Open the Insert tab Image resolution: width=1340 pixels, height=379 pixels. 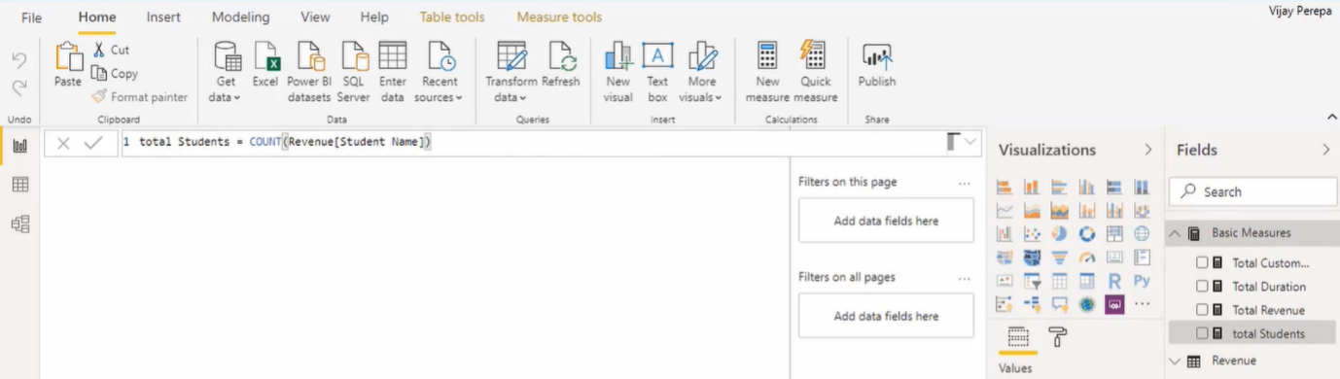163,17
